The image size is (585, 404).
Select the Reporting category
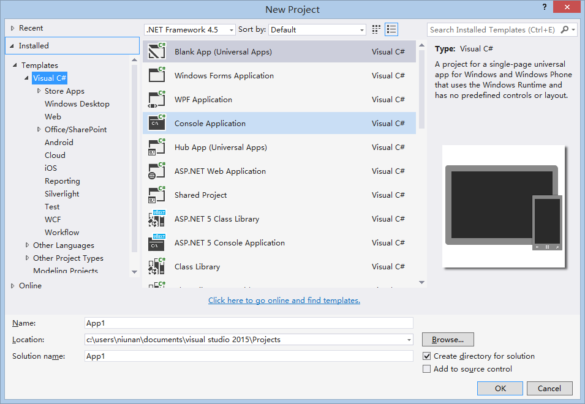point(62,181)
